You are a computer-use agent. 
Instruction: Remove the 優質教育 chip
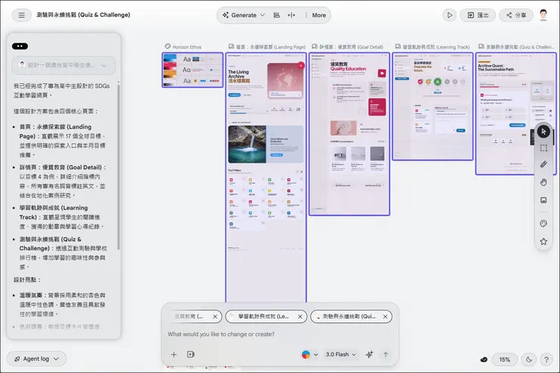click(x=215, y=316)
